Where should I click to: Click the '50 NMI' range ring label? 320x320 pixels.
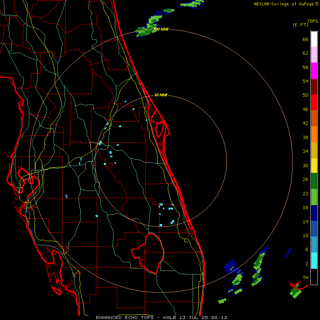point(161,95)
